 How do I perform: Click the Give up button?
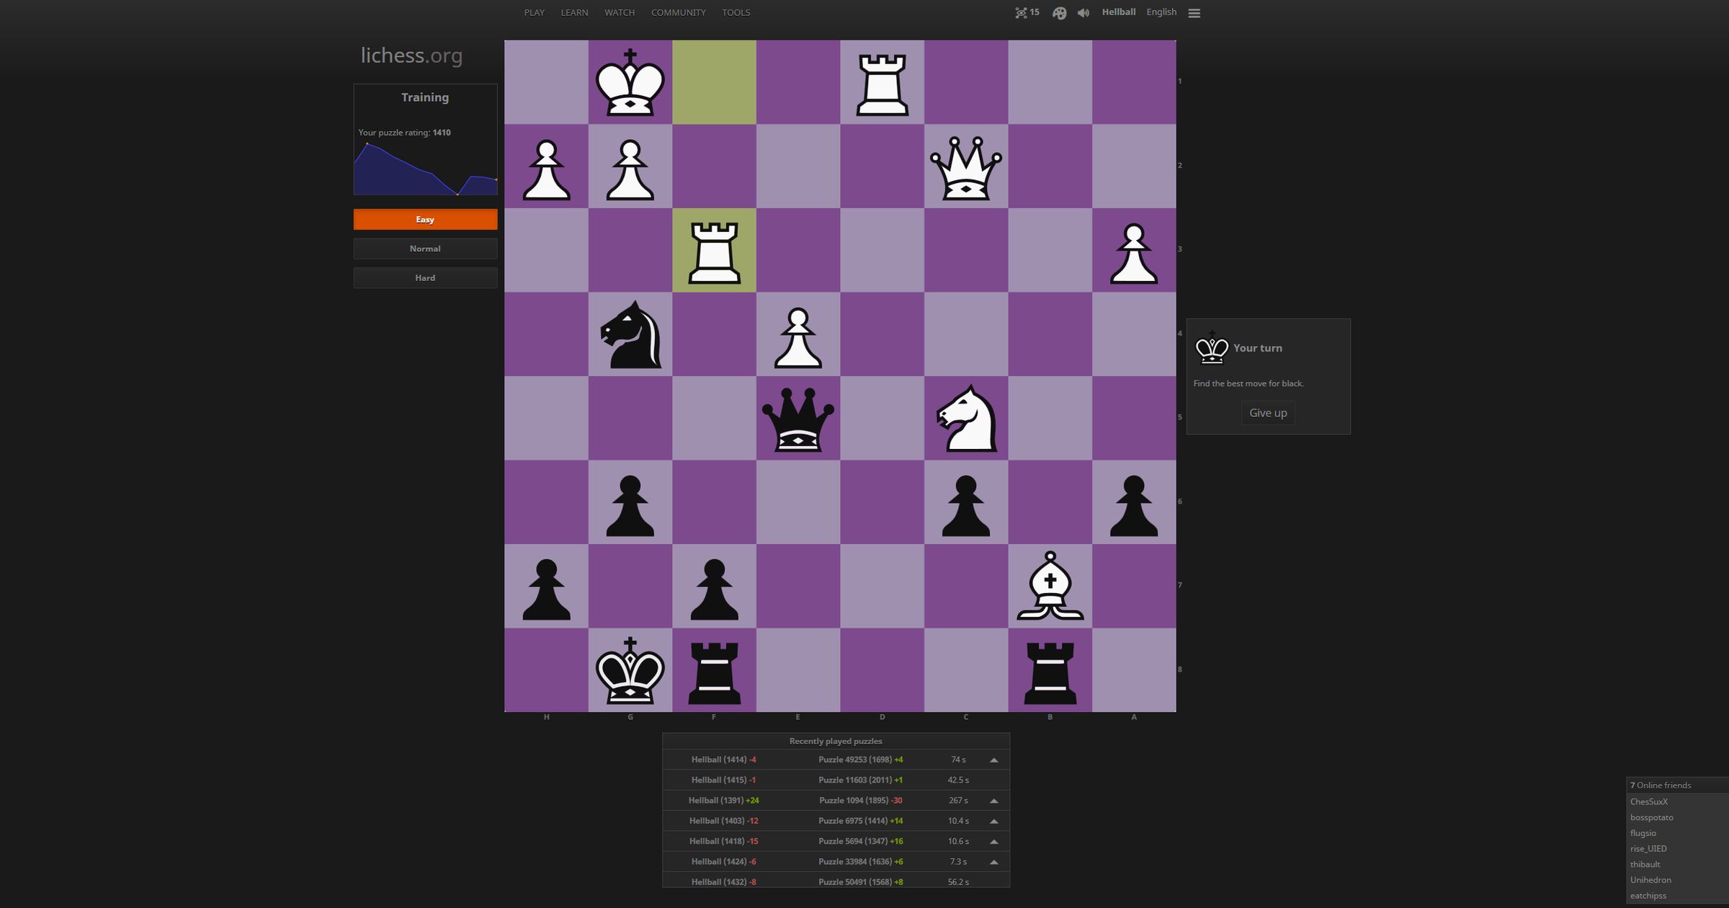[1268, 411]
